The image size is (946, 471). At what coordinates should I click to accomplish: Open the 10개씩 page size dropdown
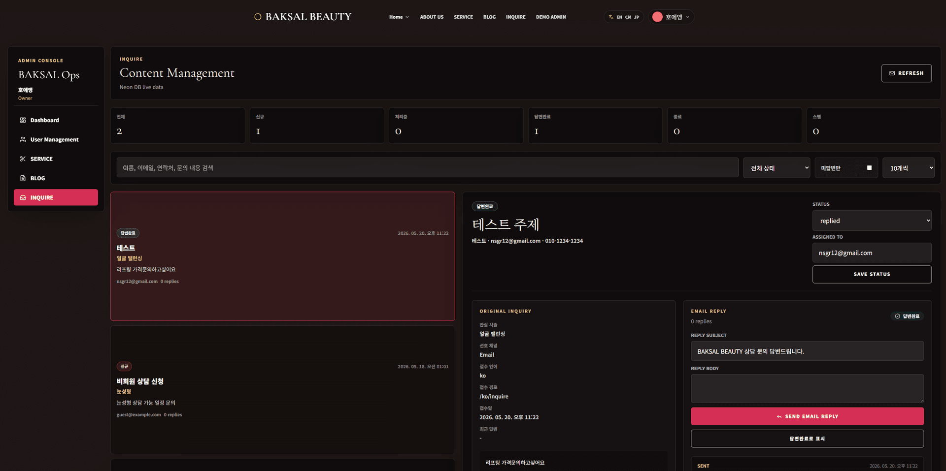[x=909, y=168]
